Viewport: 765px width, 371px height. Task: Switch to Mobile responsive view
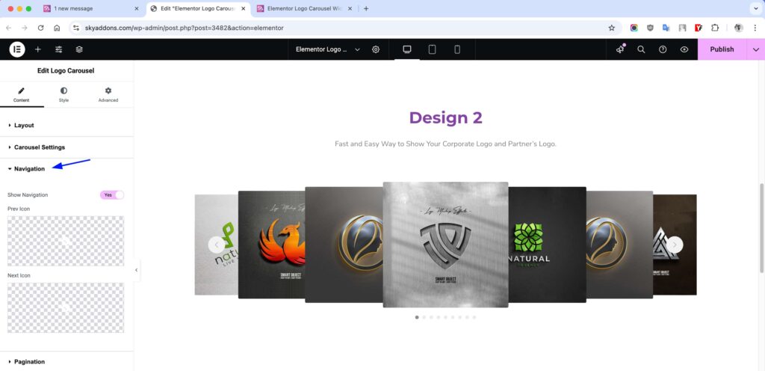[457, 49]
